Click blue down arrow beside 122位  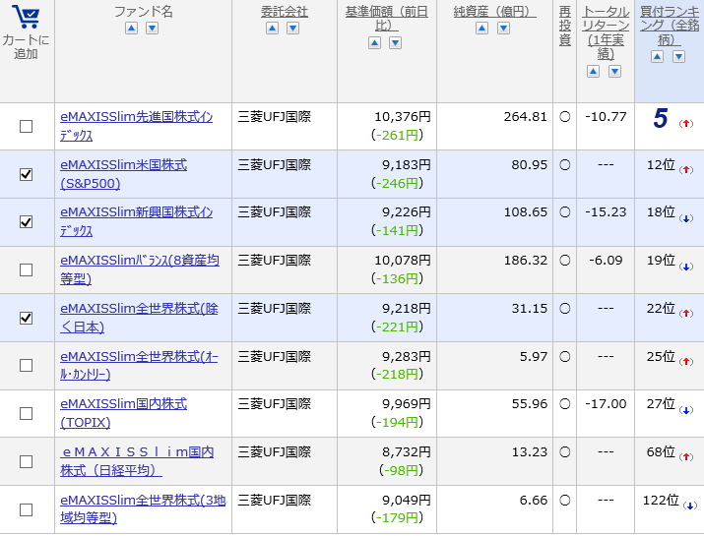tap(689, 506)
